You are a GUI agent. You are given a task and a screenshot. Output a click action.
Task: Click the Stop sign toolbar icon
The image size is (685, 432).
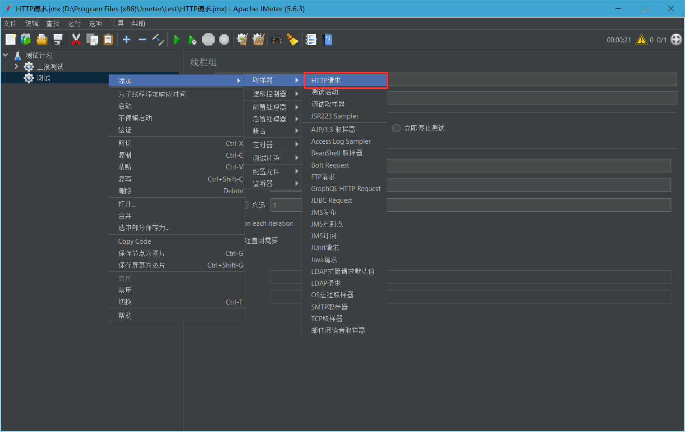tap(208, 40)
